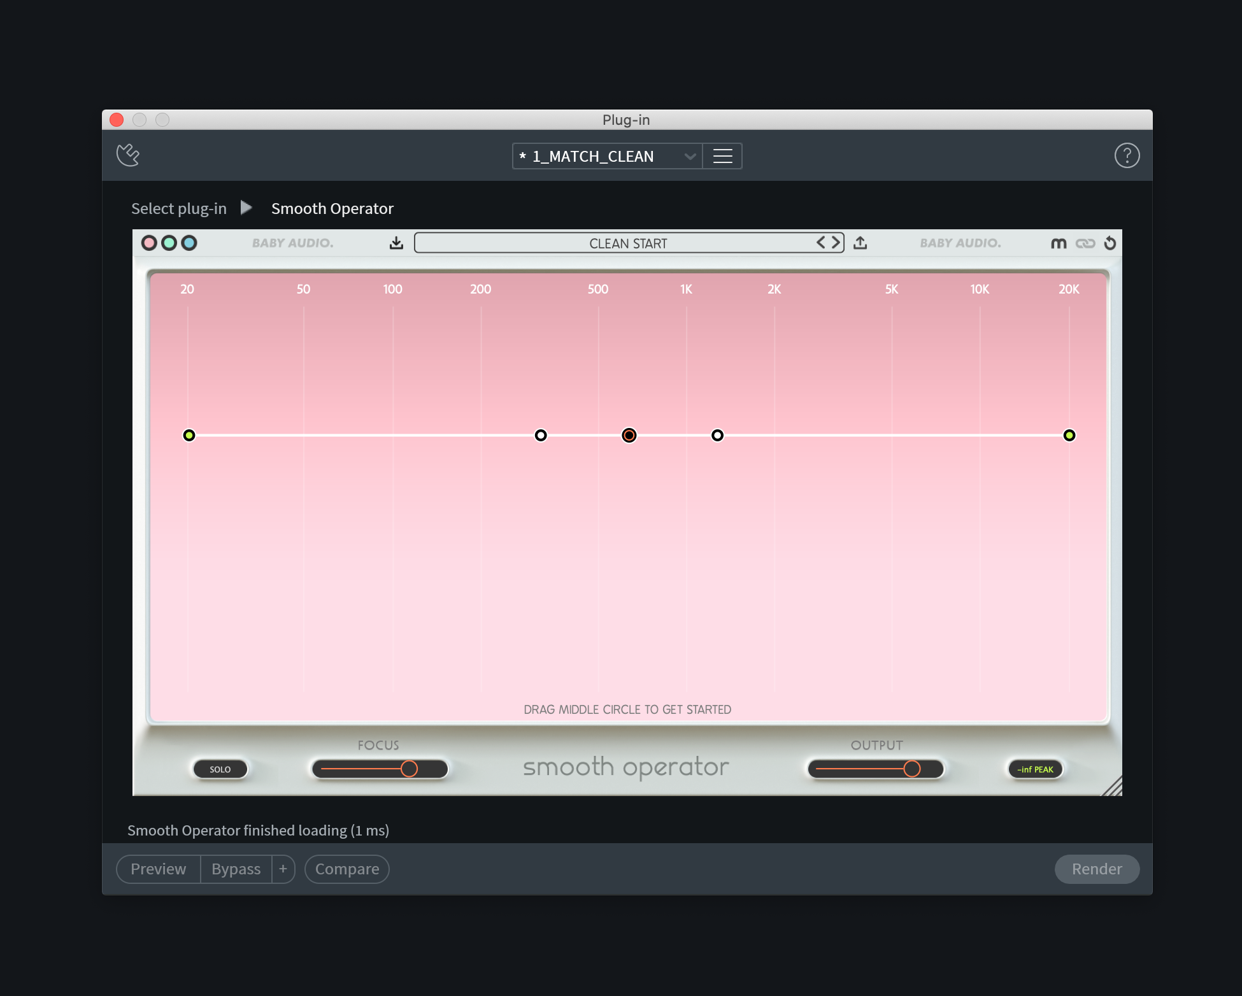Toggle the SOLO button

220,769
